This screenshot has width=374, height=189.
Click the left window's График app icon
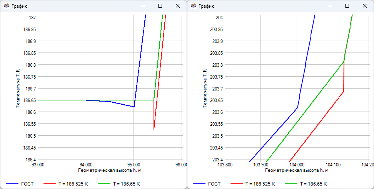6,6
